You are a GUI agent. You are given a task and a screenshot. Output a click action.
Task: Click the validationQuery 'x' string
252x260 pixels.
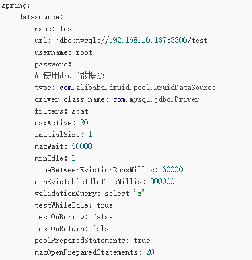pyautogui.click(x=139, y=194)
